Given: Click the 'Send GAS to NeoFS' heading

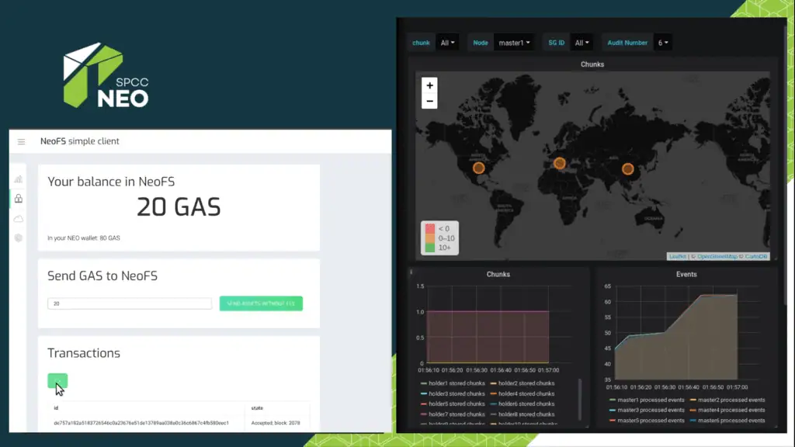Looking at the screenshot, I should [x=102, y=275].
